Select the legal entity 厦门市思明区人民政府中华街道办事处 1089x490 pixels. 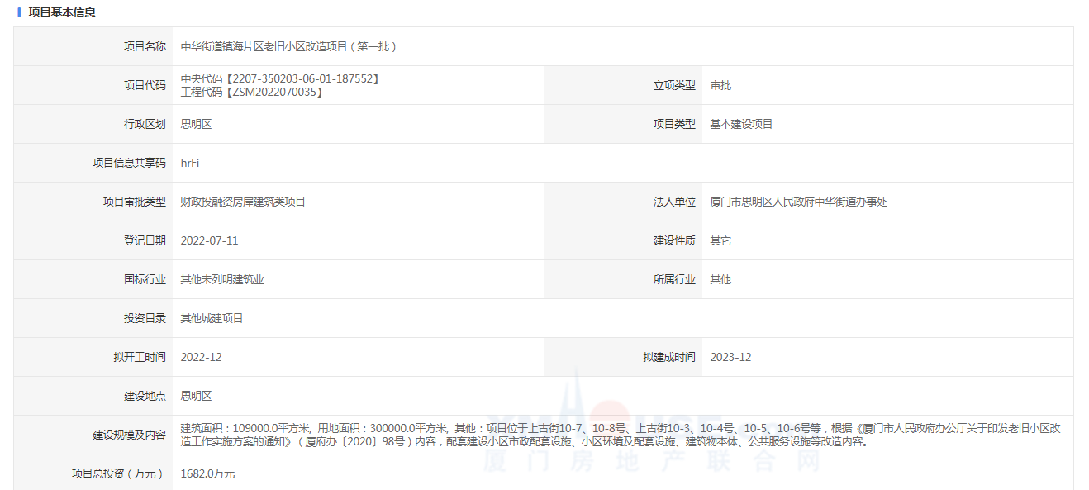[798, 202]
